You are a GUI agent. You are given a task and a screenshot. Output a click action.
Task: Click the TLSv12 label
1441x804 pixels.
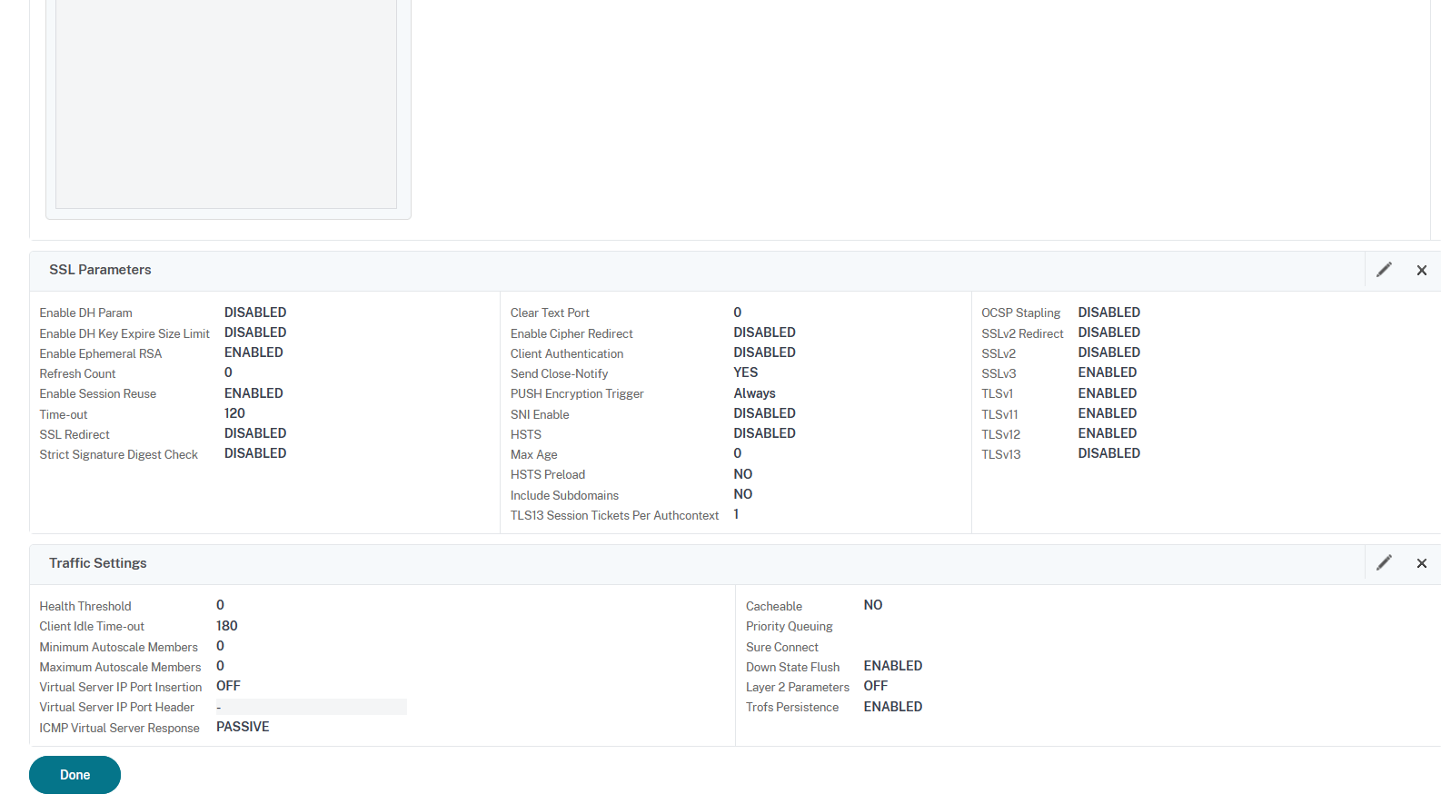click(x=1000, y=435)
